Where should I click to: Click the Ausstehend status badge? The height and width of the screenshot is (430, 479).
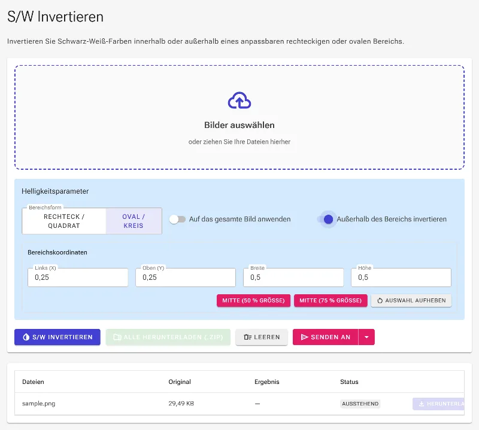360,404
